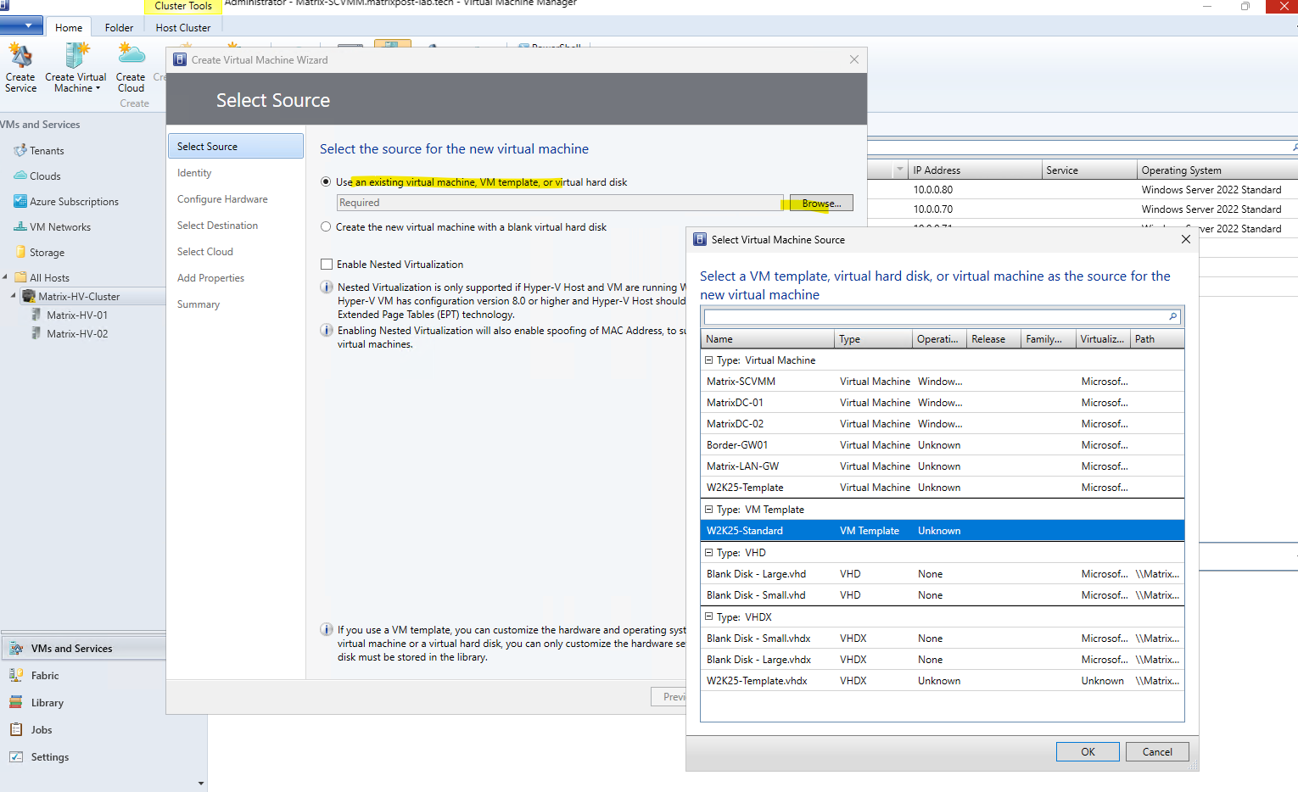Collapse the 'Type: VHDX' group
Image resolution: width=1298 pixels, height=792 pixels.
[709, 617]
